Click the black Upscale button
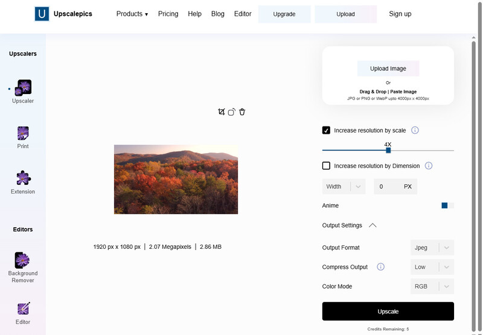 (388, 312)
